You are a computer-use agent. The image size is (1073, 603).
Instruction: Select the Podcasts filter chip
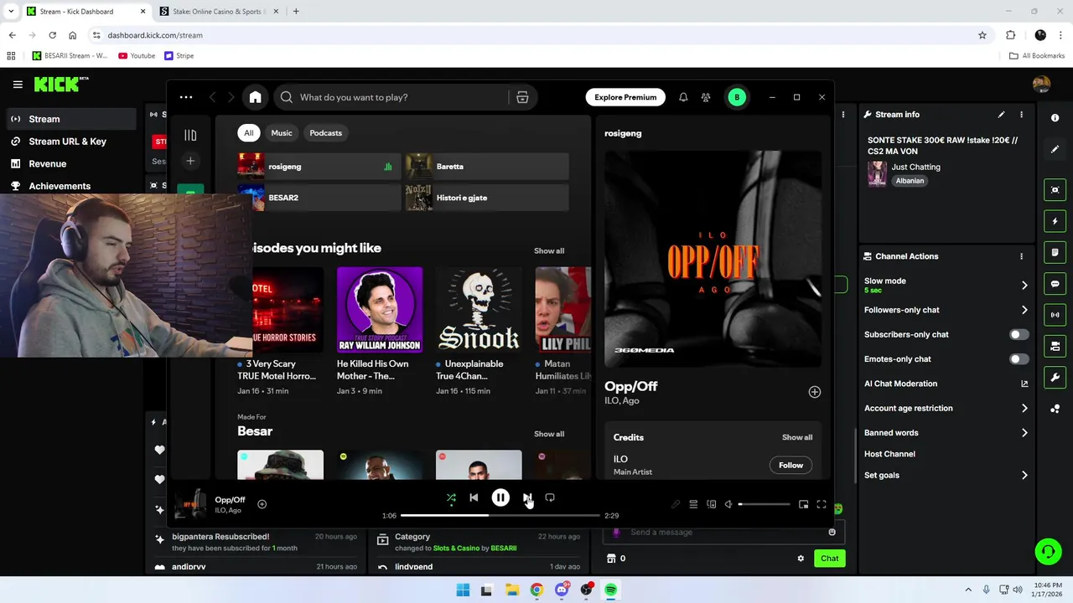(325, 133)
